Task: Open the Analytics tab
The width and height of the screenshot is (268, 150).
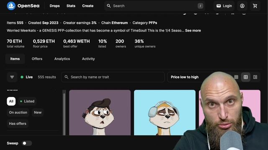Action: pyautogui.click(x=62, y=59)
